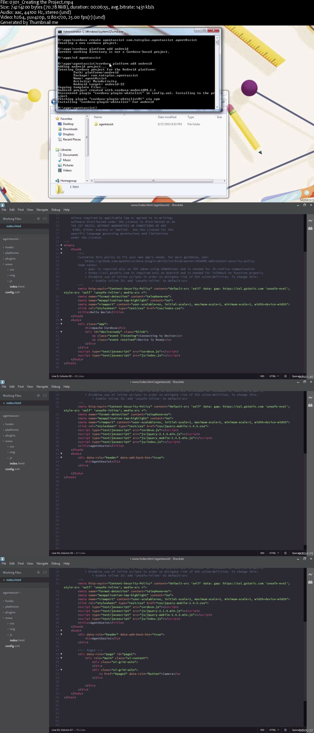The image size is (314, 733).
Task: Open HTML language dropdown in 00:02:46 status bar
Action: click(x=274, y=376)
